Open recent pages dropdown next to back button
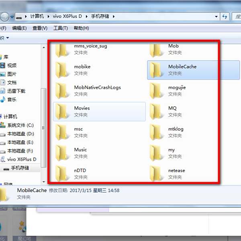Viewport: 241px width, 241px height. (x=12, y=17)
